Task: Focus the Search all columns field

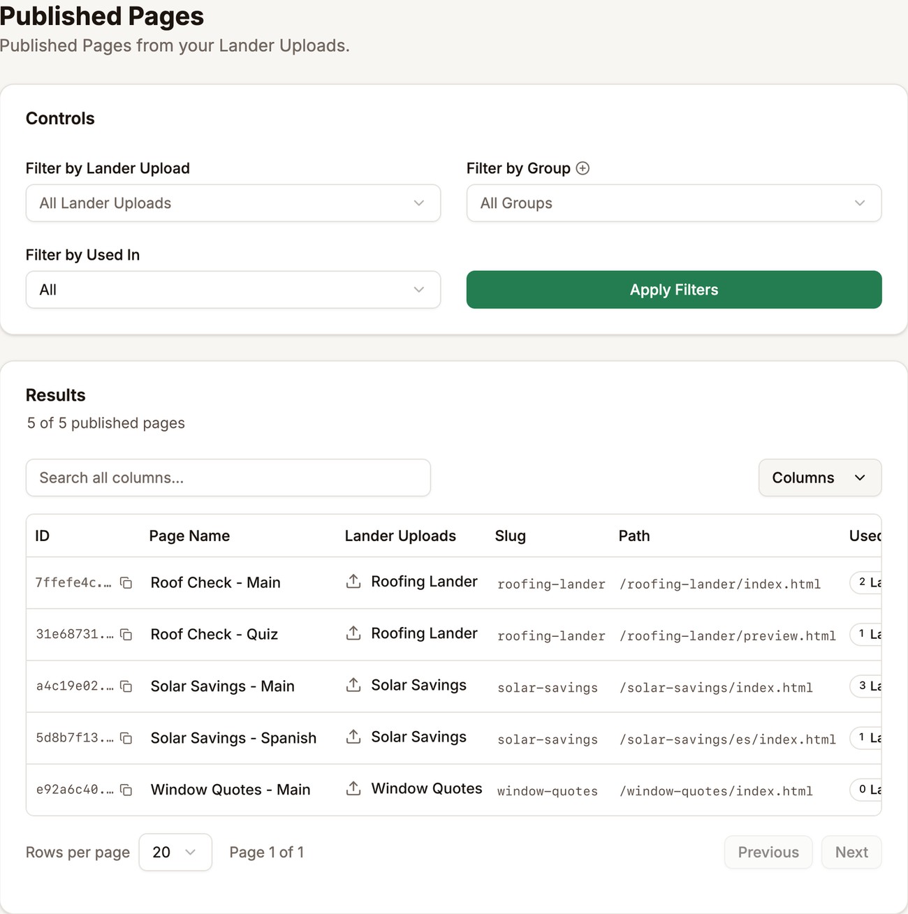Action: click(x=228, y=478)
